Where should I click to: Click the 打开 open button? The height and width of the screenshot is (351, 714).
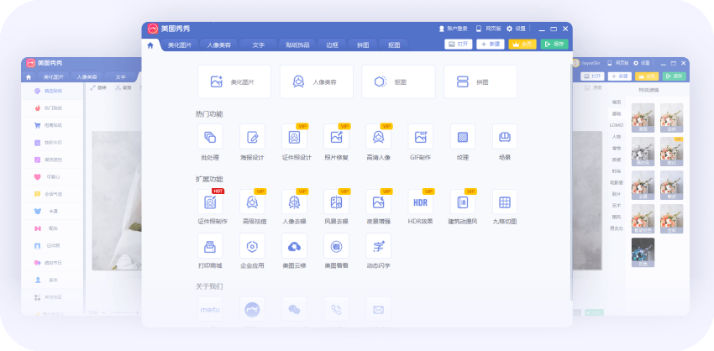pos(458,44)
